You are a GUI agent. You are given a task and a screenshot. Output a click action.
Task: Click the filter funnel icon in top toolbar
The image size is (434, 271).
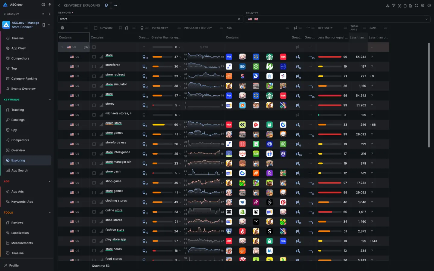[x=394, y=5]
